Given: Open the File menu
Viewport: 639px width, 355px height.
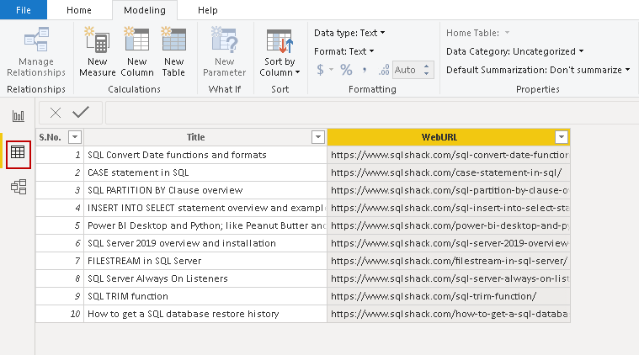Looking at the screenshot, I should 24,10.
